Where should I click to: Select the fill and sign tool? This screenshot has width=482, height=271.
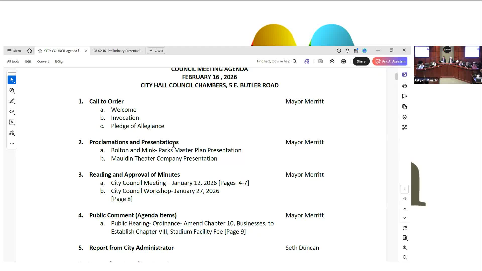12,133
